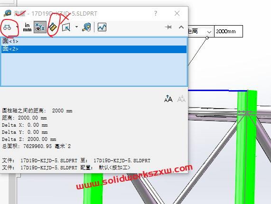The image size is (271, 204).
Task: Click the Delta X: 0.00 mm value
Action: [x=25, y=125]
